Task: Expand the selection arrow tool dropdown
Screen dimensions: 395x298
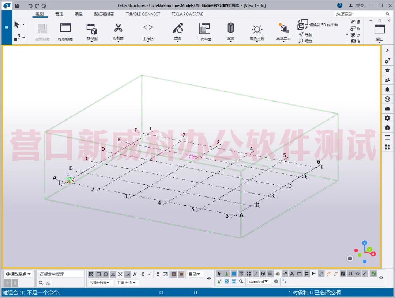Action: [23, 24]
